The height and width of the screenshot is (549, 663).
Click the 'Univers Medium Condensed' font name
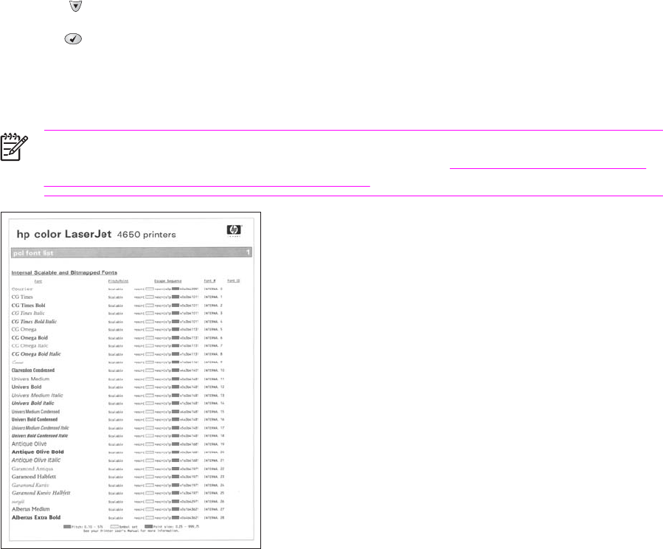(x=35, y=412)
